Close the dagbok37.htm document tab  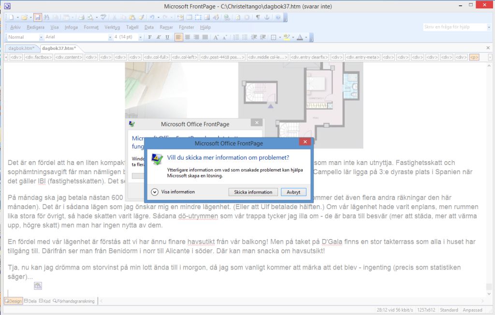488,48
